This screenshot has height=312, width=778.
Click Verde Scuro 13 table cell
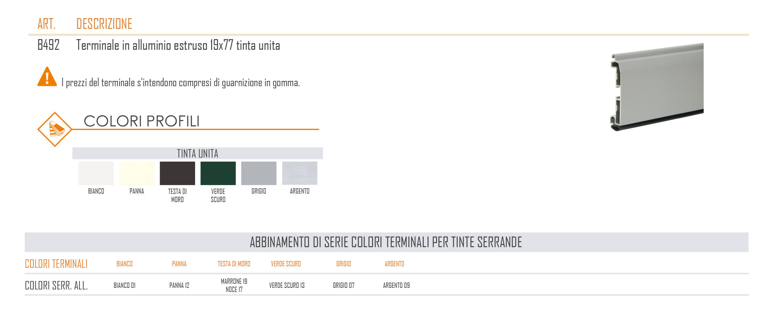287,285
